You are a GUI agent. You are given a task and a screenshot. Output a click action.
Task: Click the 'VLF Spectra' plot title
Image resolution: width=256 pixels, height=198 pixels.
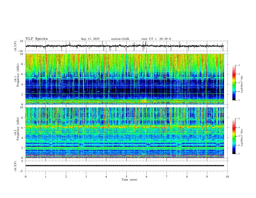(37, 39)
